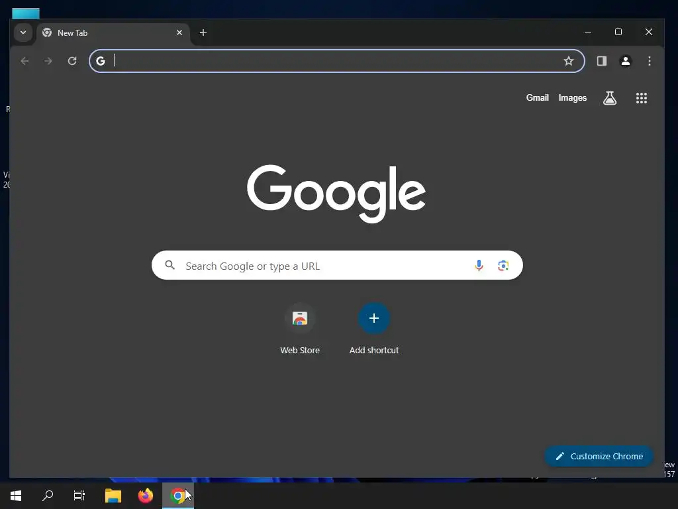Open the Web Store shortcut
The image size is (678, 509).
click(x=300, y=329)
